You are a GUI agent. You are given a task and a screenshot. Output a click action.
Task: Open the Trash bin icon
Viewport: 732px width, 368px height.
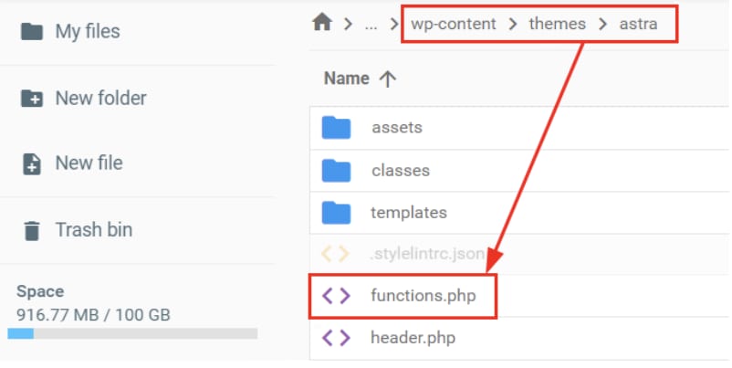pos(32,230)
